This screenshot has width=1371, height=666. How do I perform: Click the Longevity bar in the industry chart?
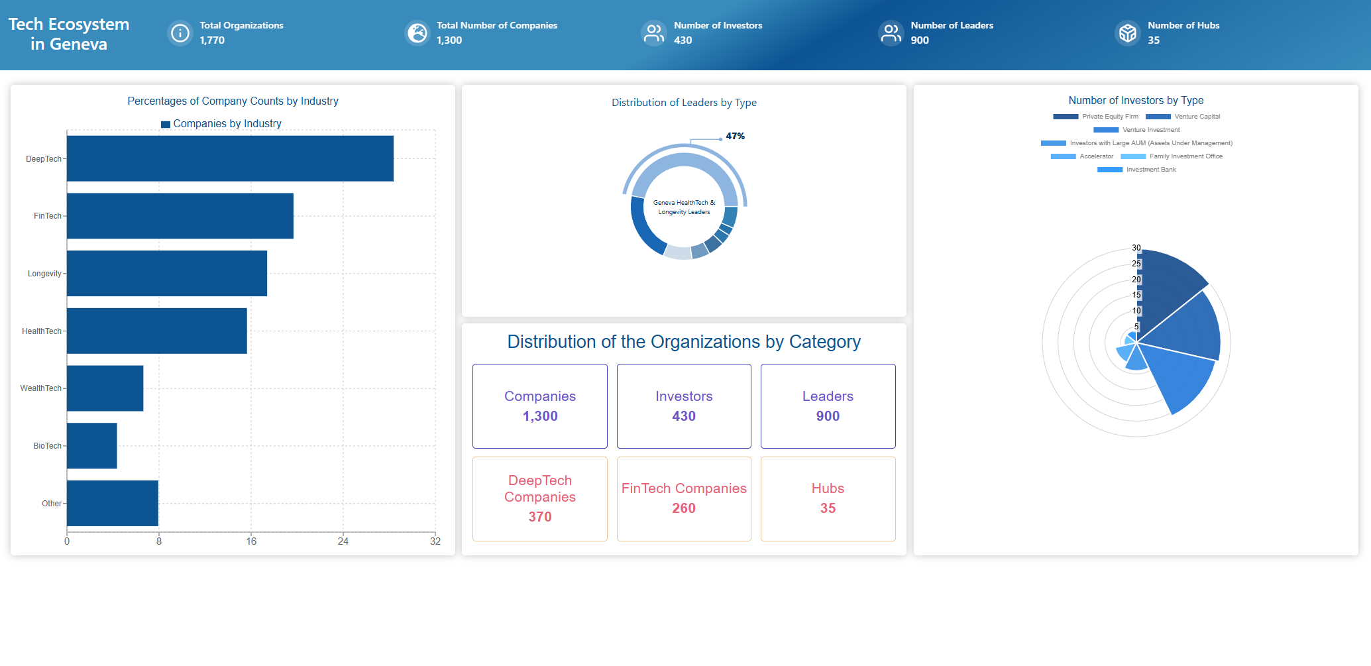[x=167, y=273]
